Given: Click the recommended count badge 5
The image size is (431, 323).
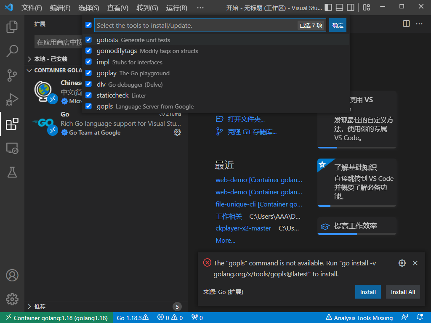Looking at the screenshot, I should coord(177,307).
